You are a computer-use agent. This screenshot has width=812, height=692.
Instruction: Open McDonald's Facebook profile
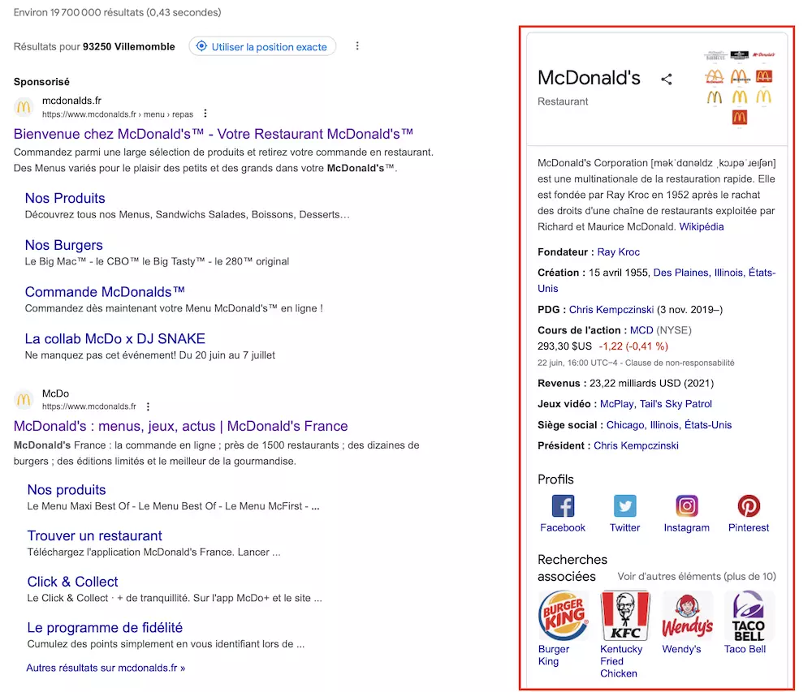(562, 506)
